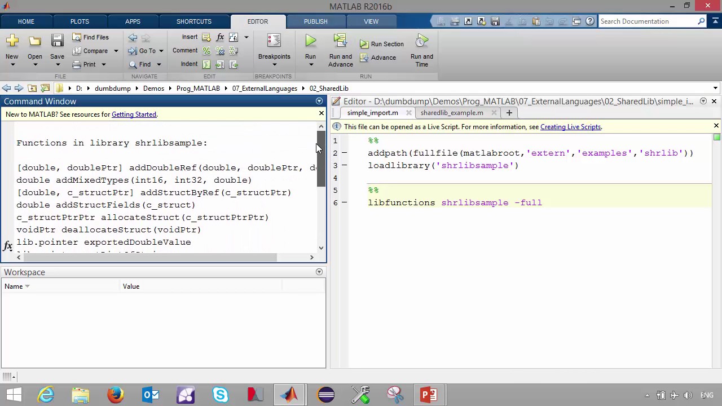Viewport: 722px width, 406px height.
Task: Click the Command Window vertical scrollbar thumb
Action: tap(321, 159)
